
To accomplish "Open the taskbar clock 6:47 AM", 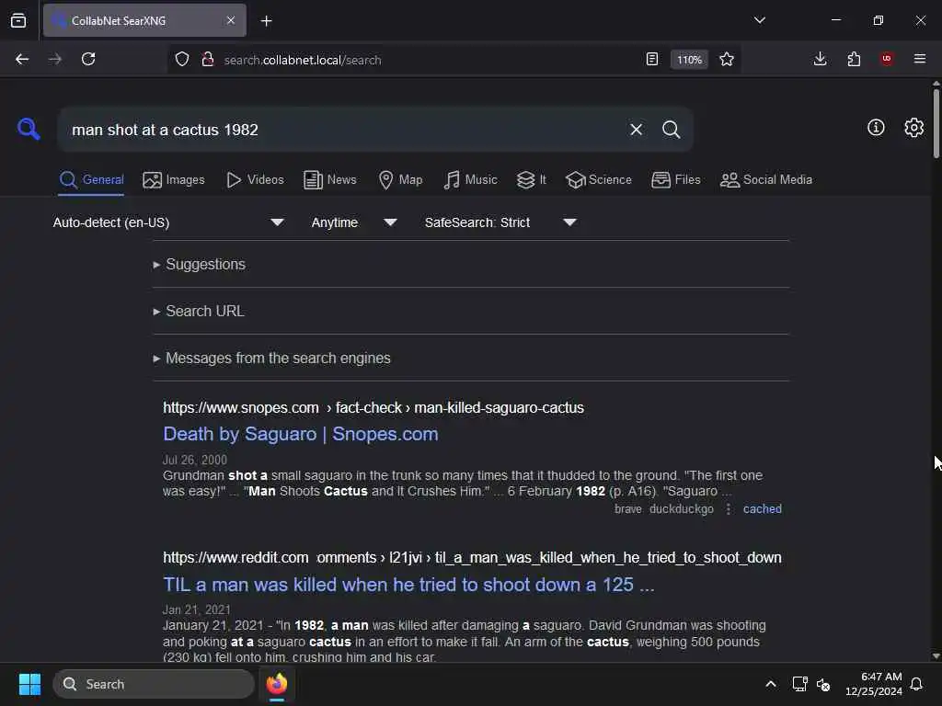I will 874,684.
